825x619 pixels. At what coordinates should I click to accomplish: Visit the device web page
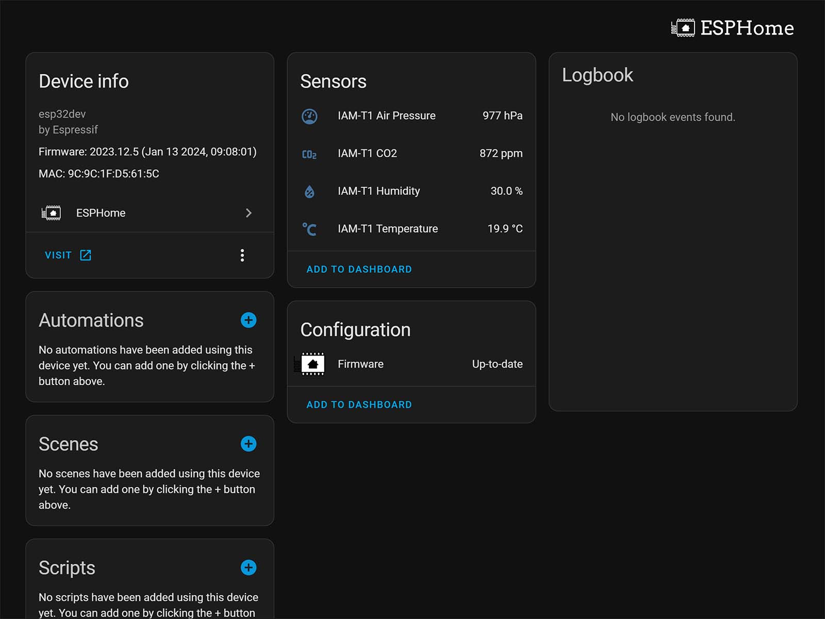pyautogui.click(x=68, y=255)
